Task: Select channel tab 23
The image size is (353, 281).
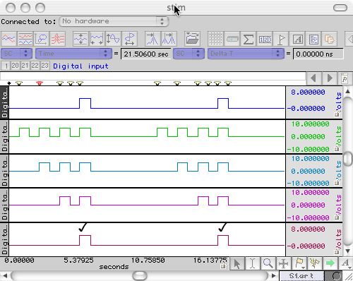Action: (44, 66)
